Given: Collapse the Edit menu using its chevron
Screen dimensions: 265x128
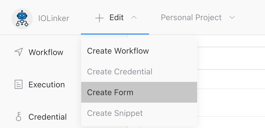Looking at the screenshot, I should click(134, 18).
